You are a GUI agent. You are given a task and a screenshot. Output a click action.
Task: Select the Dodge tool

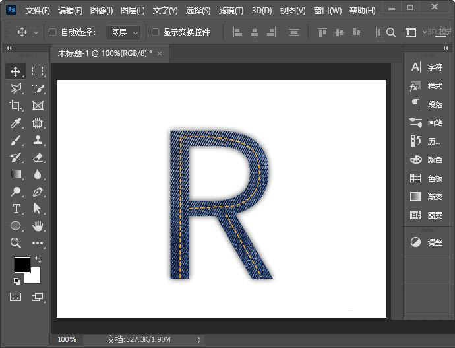[15, 191]
